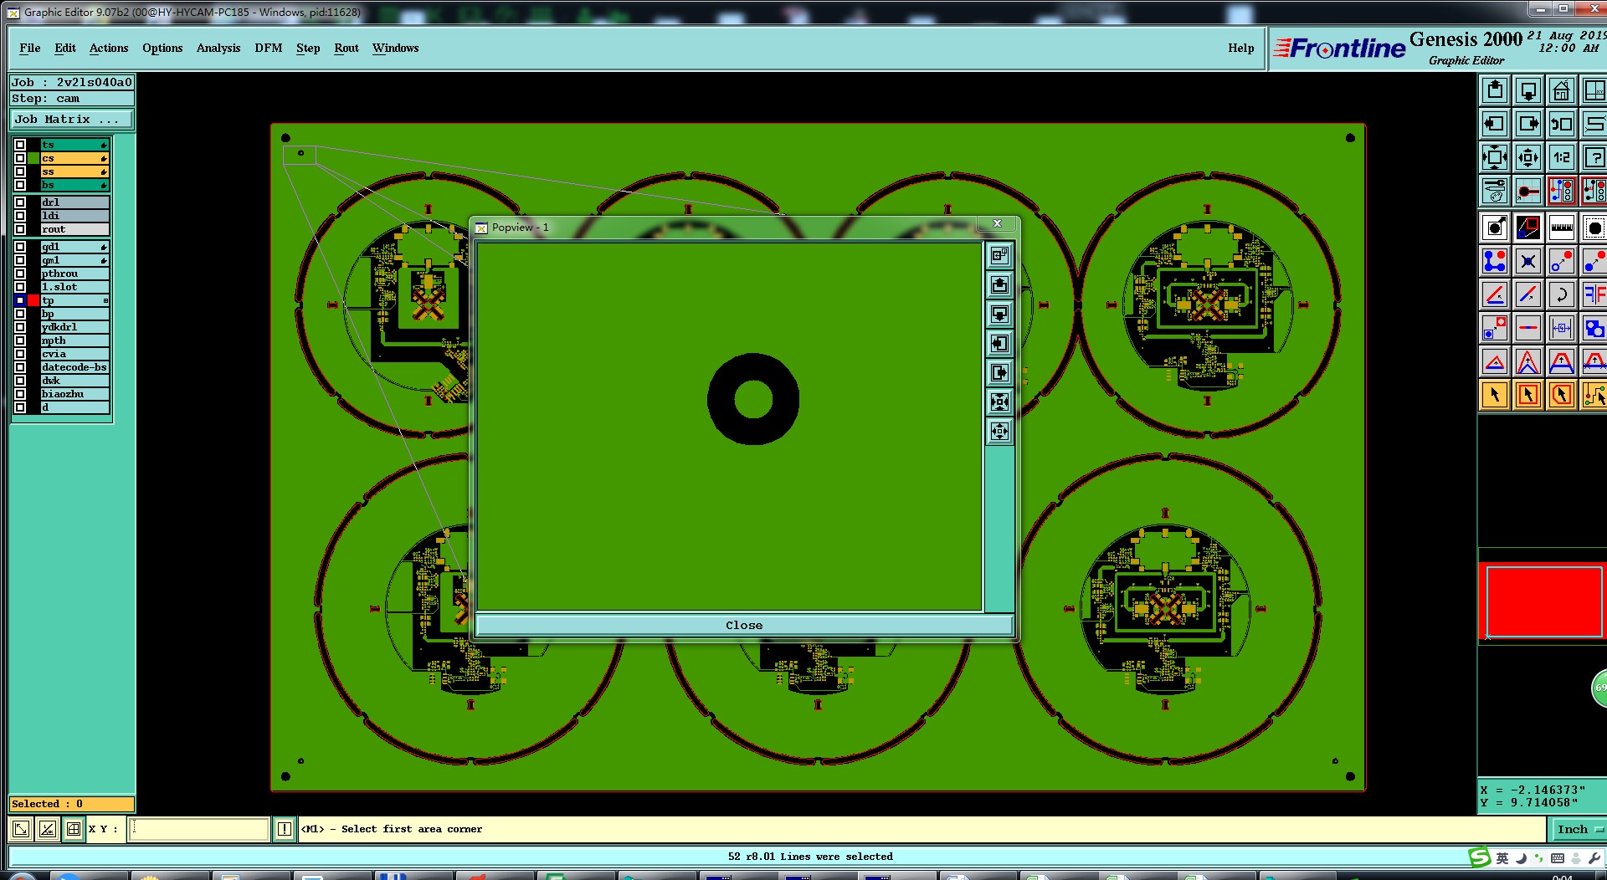The image size is (1607, 880).
Task: Open the File menu
Action: point(30,48)
